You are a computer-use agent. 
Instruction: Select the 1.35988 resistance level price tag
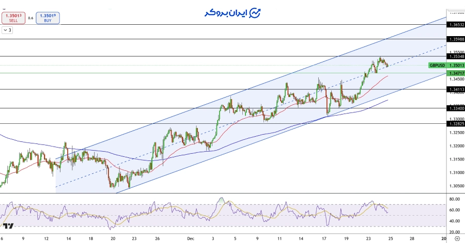pyautogui.click(x=456, y=39)
